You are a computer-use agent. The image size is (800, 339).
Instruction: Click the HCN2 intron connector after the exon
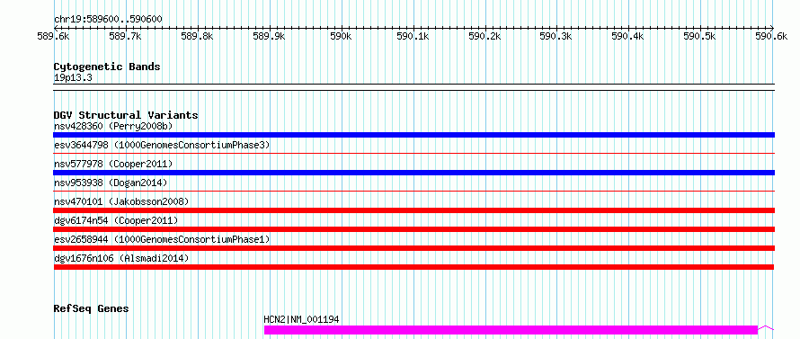(766, 328)
